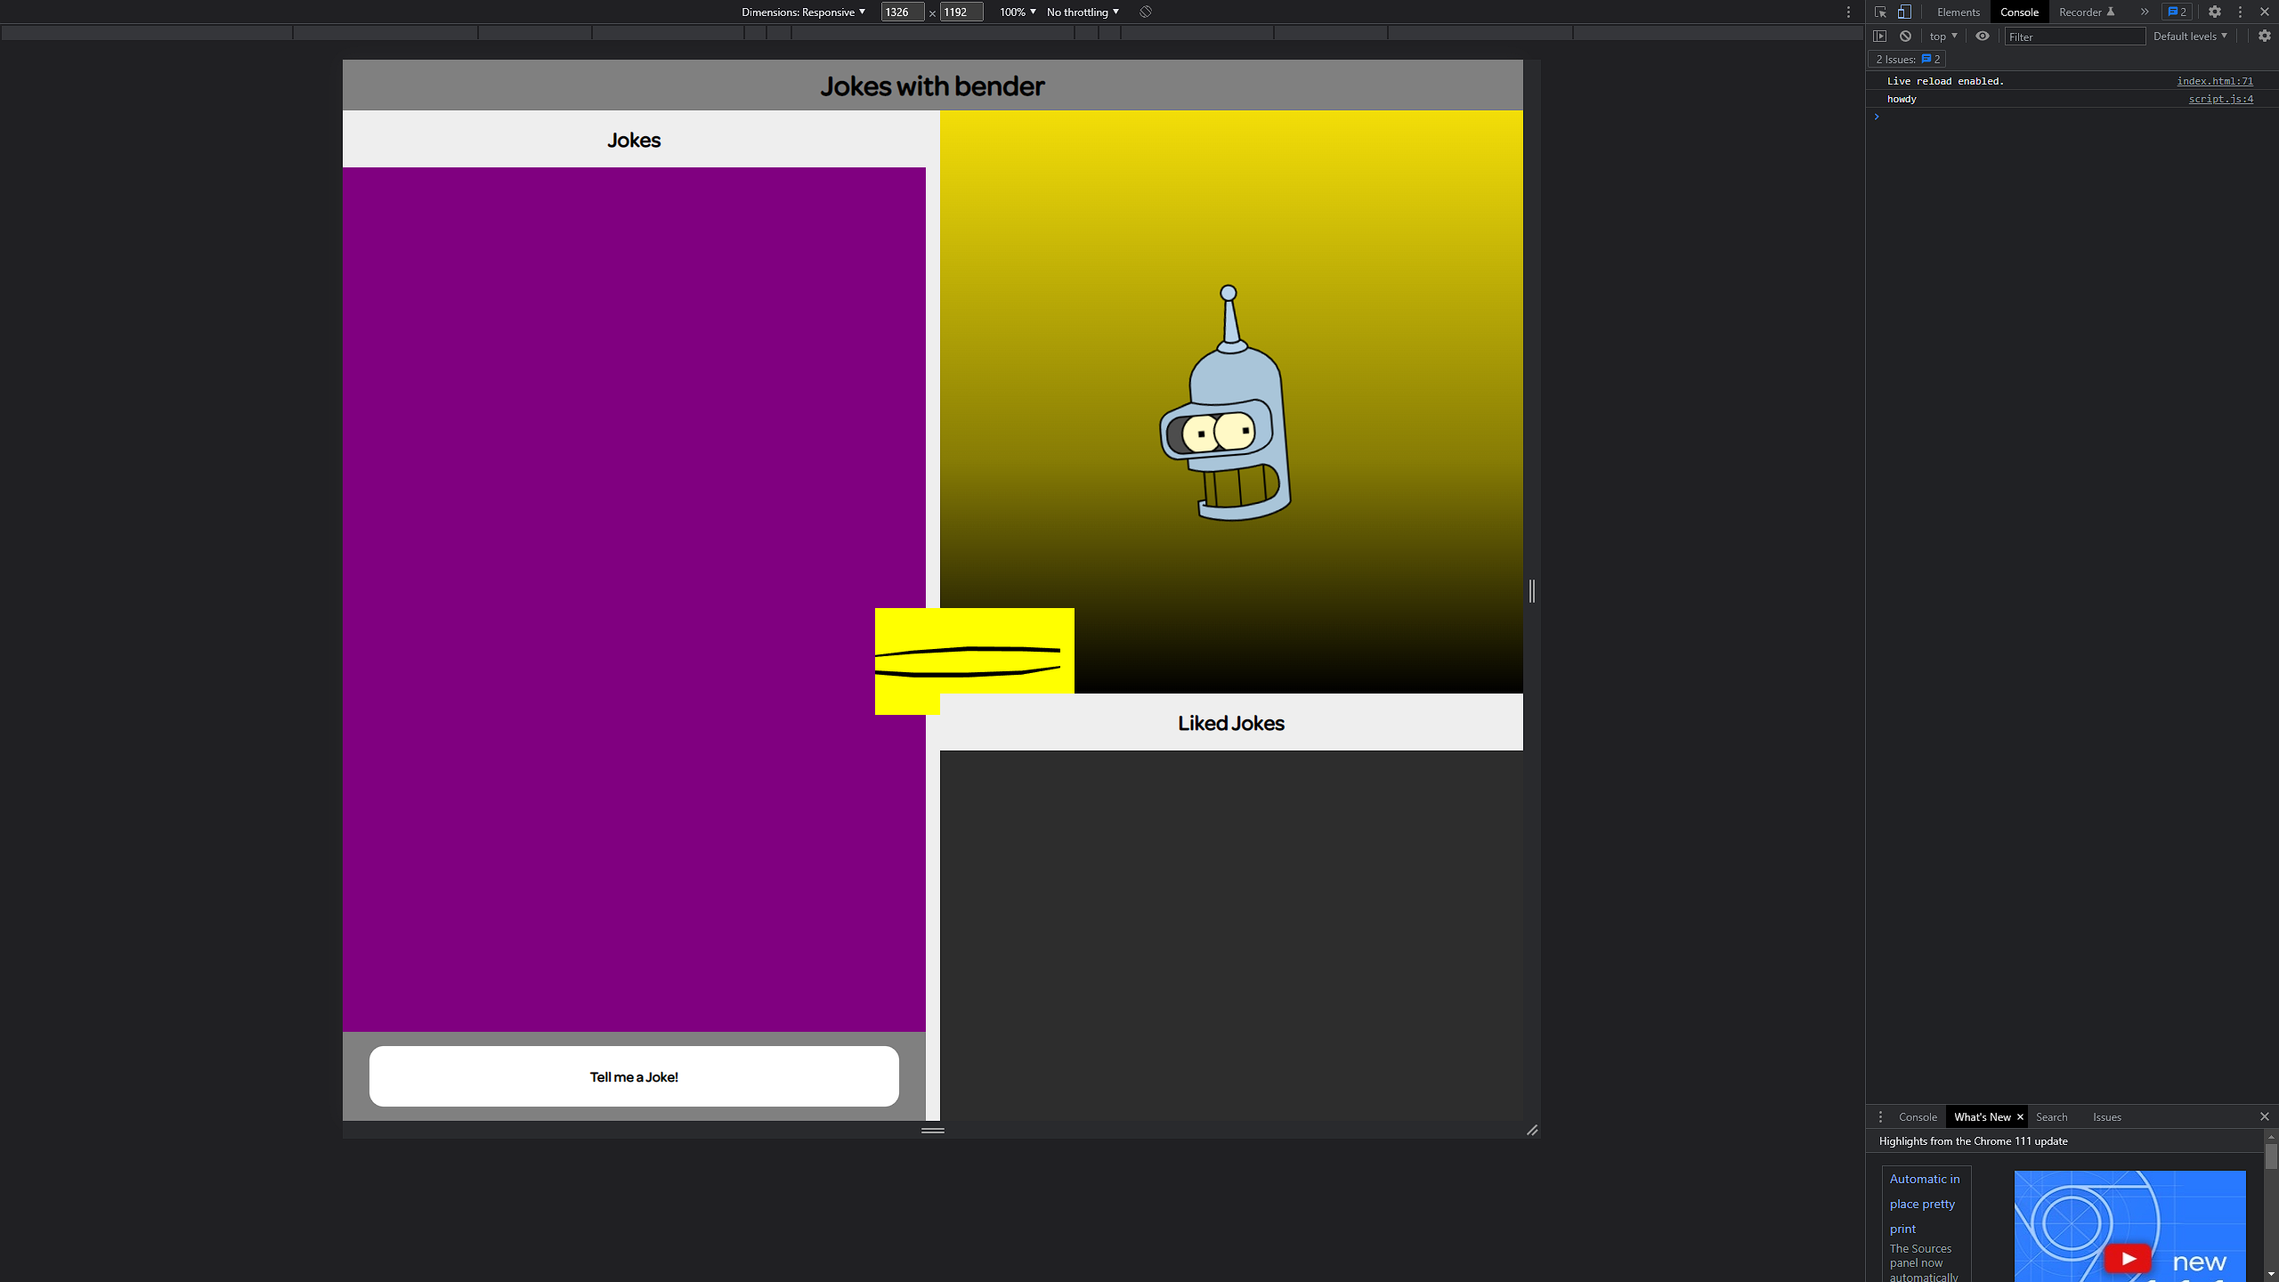The image size is (2279, 1282).
Task: Focus the console prompt line
Action: tap(2074, 117)
